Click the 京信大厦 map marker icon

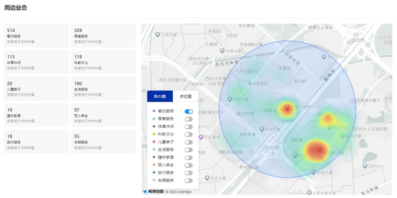[314, 172]
